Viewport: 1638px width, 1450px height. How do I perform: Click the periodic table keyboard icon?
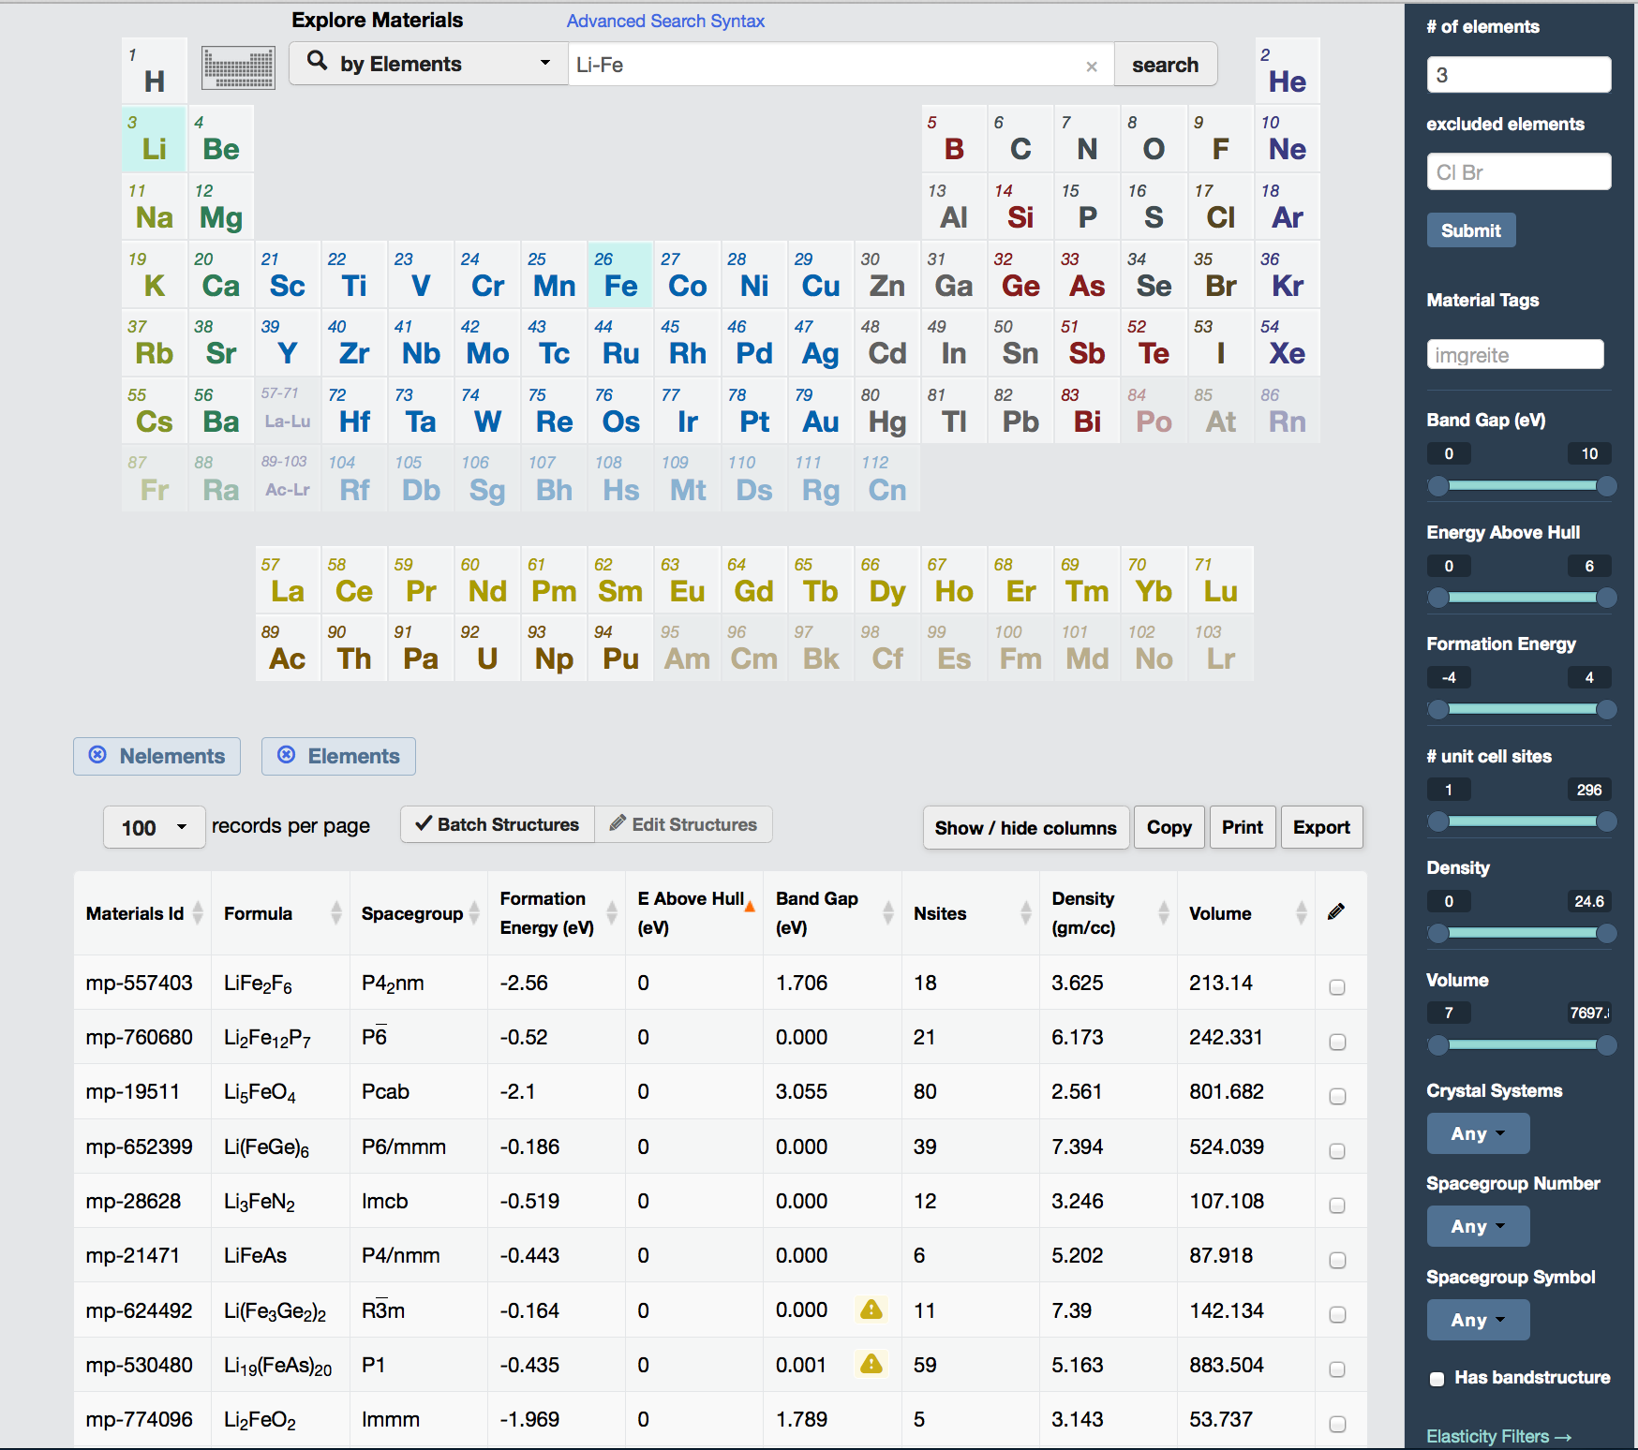(x=238, y=67)
